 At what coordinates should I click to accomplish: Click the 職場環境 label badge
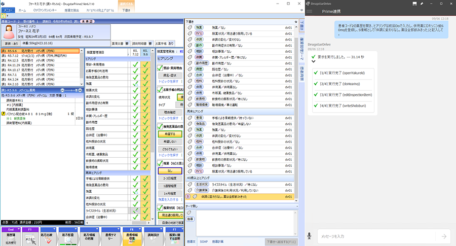pos(202,104)
